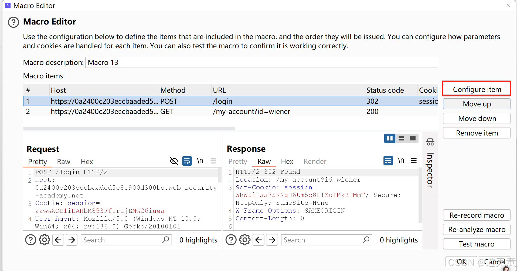Toggle line wrap in the Request panel
517x271 pixels.
187,161
